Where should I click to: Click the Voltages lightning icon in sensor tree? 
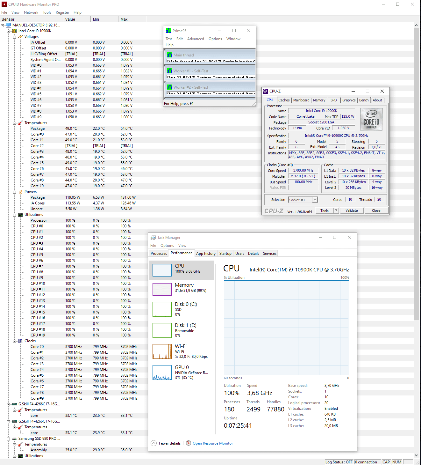tap(20, 37)
